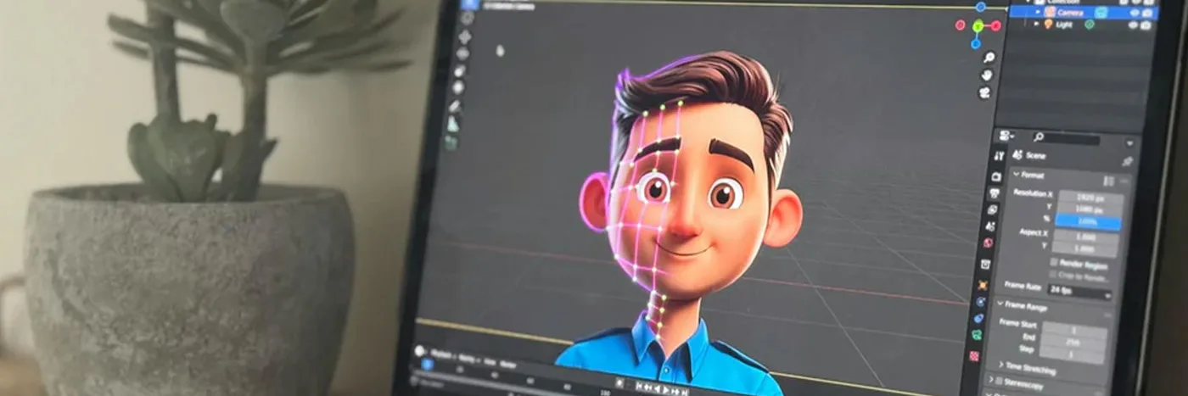Select the Scale tool
The height and width of the screenshot is (396, 1188).
point(460,71)
